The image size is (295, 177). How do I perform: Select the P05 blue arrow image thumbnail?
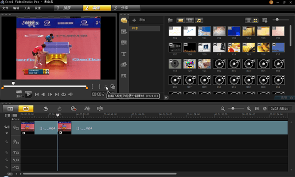pyautogui.click(x=190, y=31)
